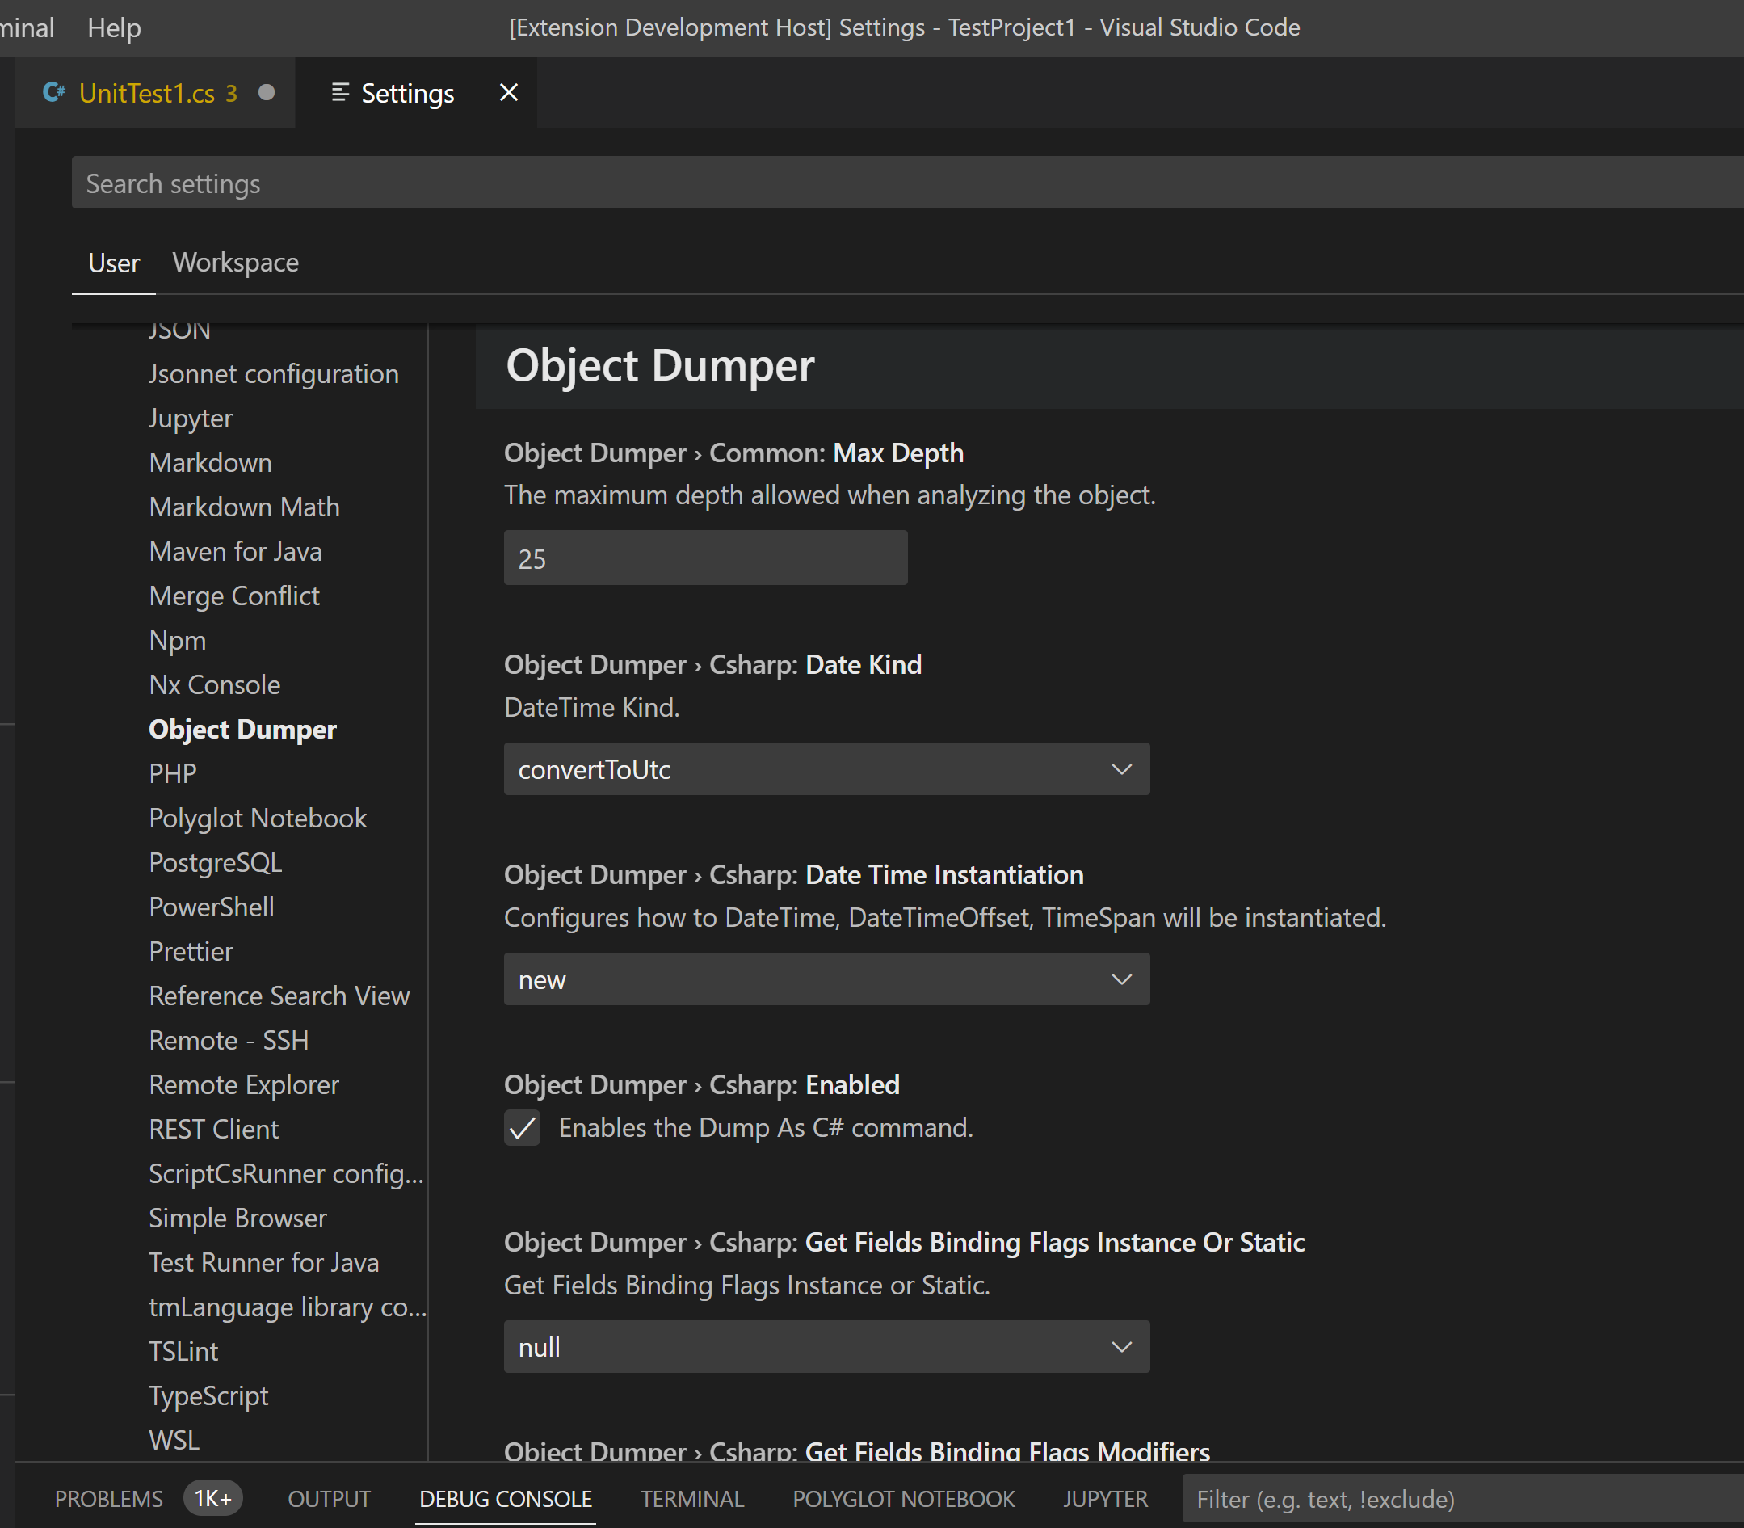Open the Help menu

pos(113,27)
